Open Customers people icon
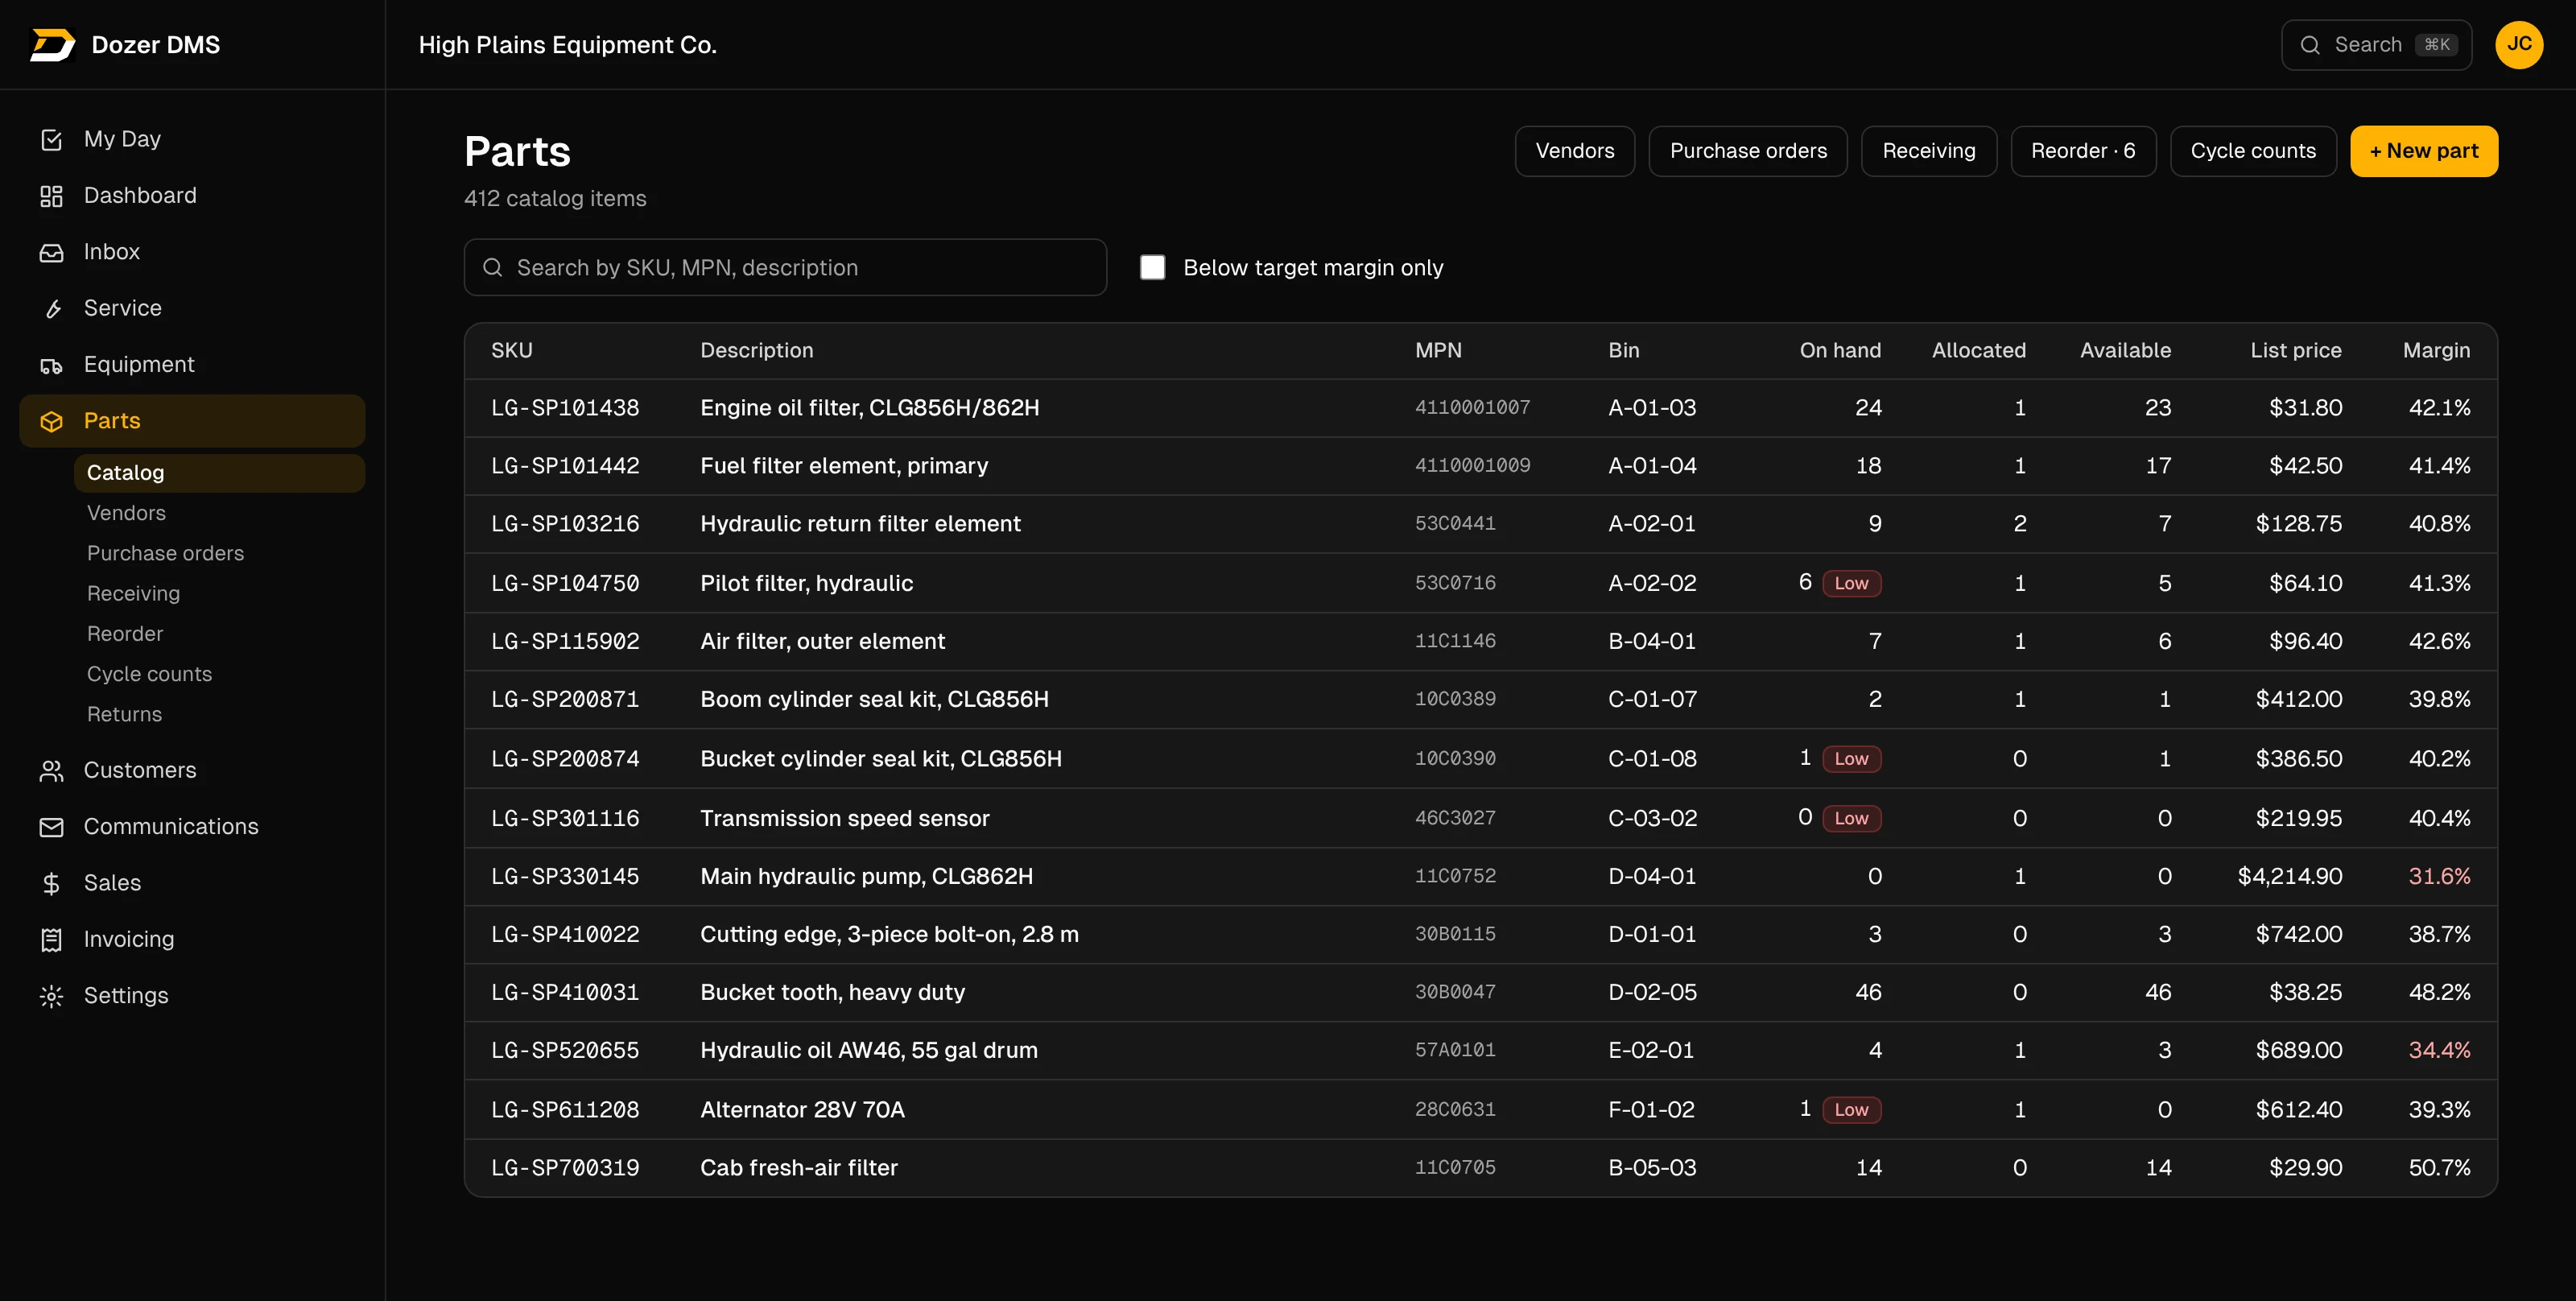 coord(51,771)
